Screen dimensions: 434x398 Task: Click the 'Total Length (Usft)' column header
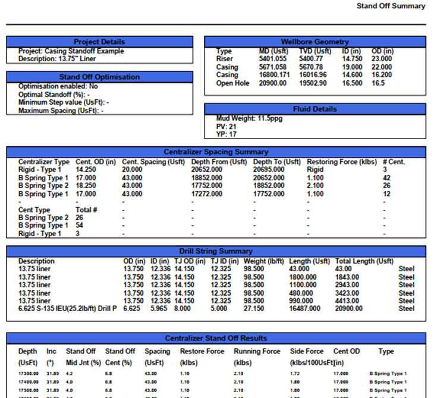click(364, 261)
